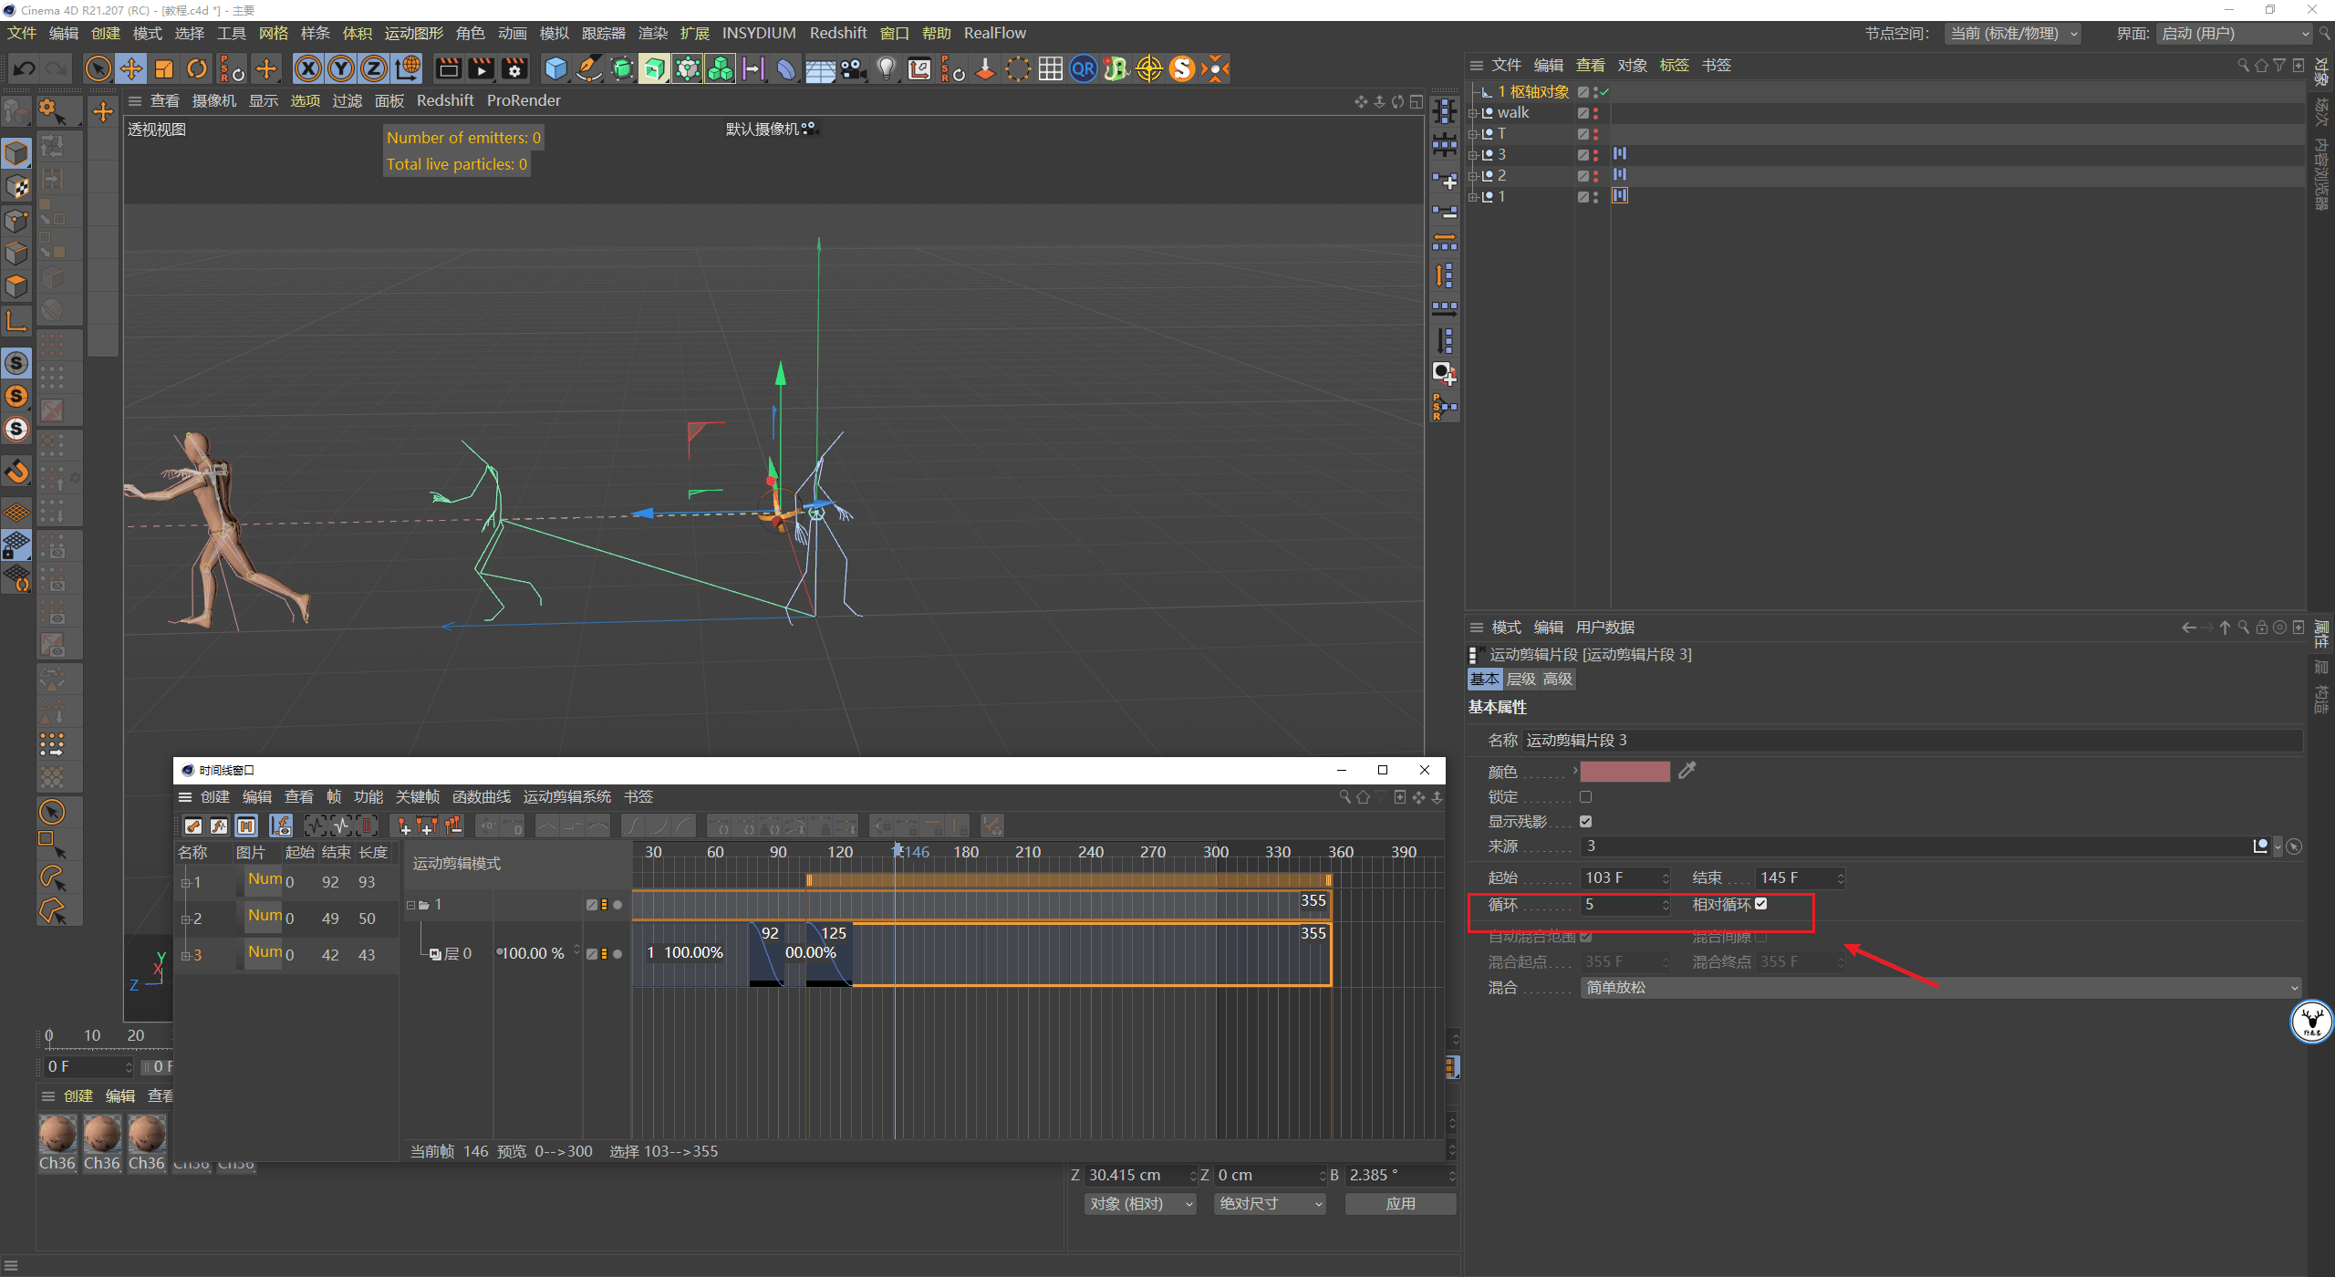Toggle the 相对循环 checkbox
2335x1277 pixels.
(x=1761, y=904)
